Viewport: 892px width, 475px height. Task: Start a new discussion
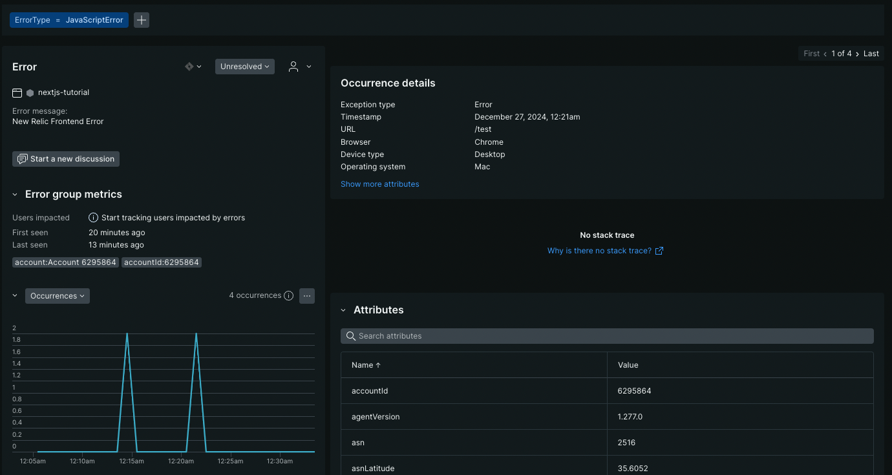coord(66,159)
